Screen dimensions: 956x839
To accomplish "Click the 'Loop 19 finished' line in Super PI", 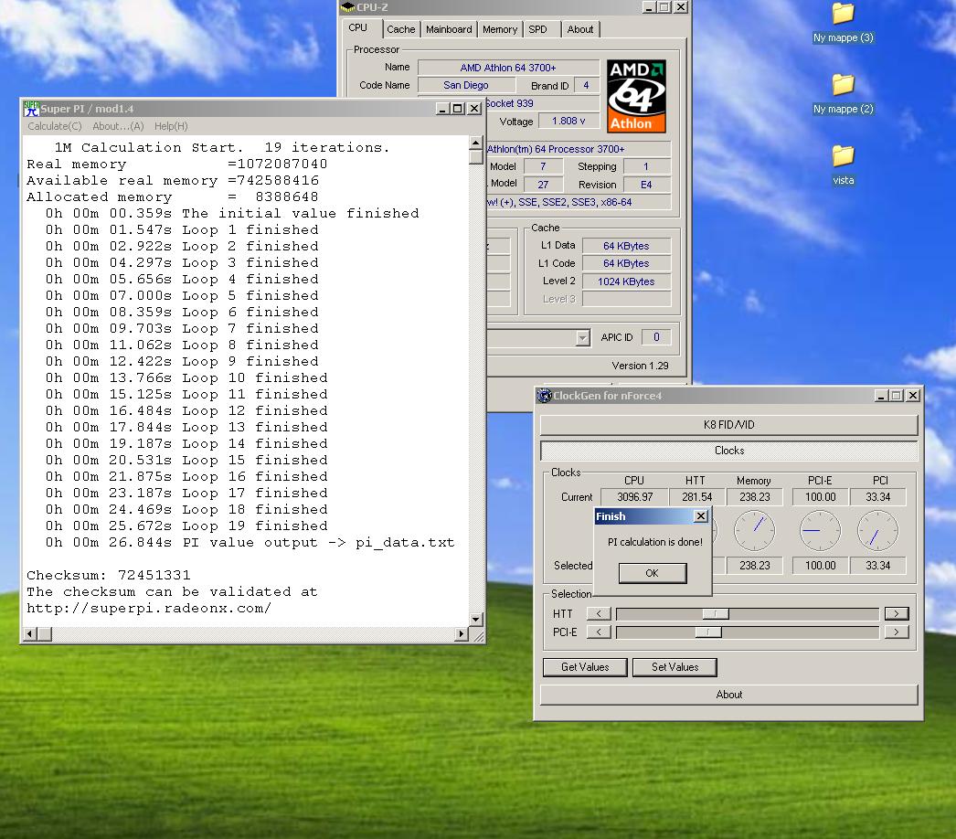I will [x=186, y=526].
